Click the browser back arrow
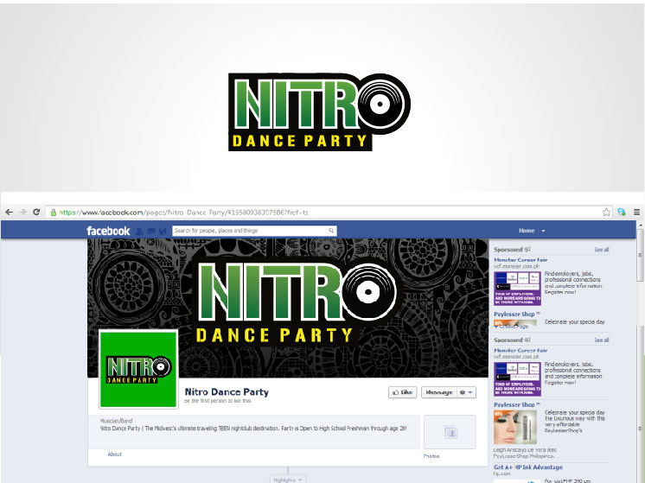This screenshot has height=483, width=645. coord(9,212)
